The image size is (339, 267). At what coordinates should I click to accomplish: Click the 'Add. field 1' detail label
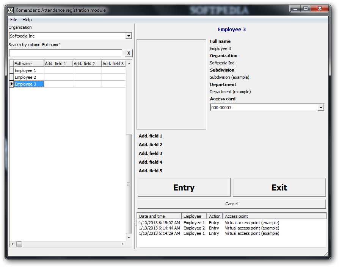coord(151,136)
